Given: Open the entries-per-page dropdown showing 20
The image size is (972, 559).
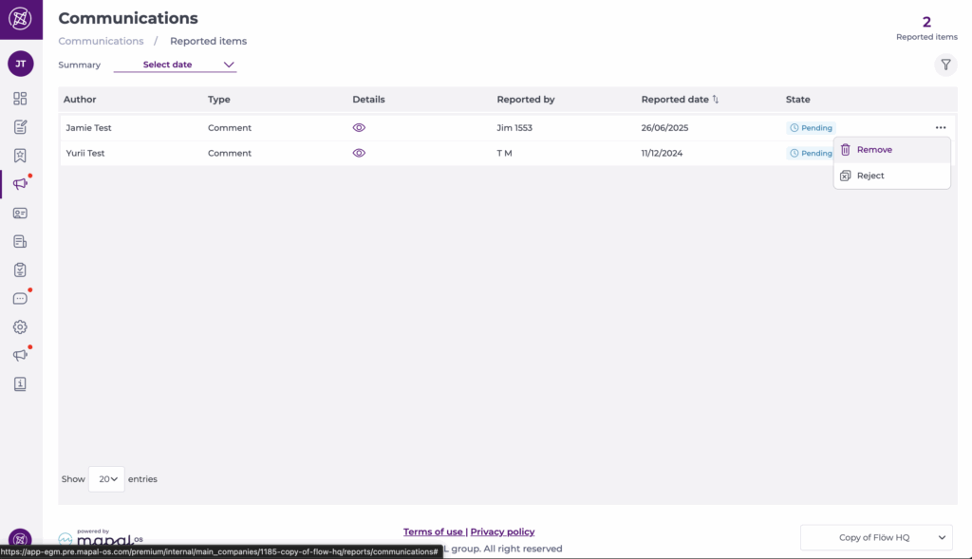Looking at the screenshot, I should click(106, 479).
